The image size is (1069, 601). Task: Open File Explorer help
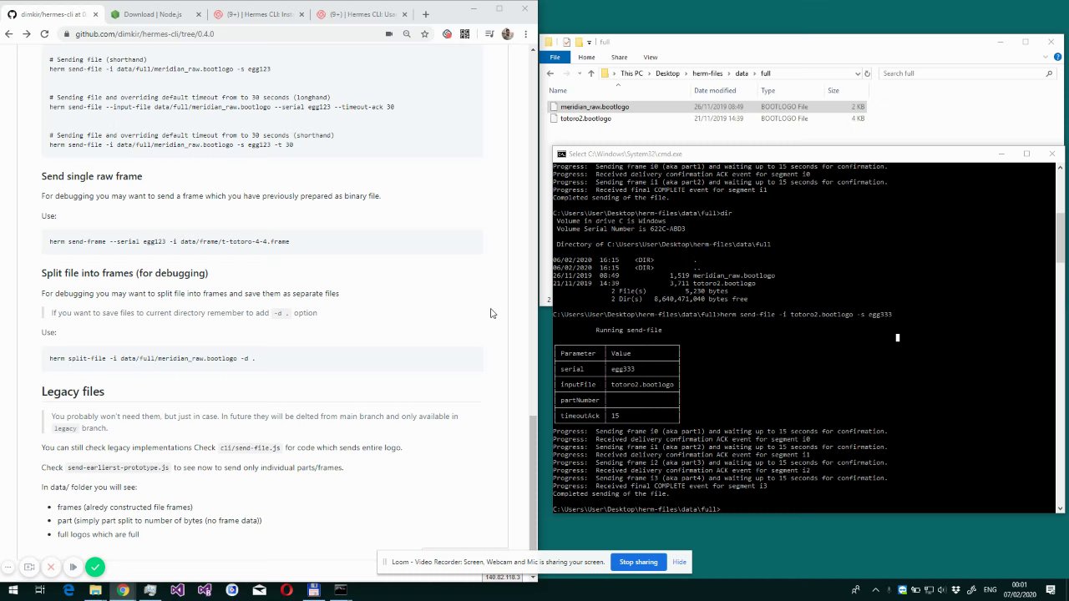point(1058,57)
